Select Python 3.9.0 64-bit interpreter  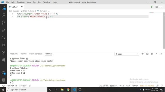[10, 86]
